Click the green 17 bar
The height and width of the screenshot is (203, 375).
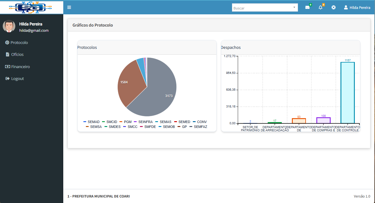[x=274, y=123]
